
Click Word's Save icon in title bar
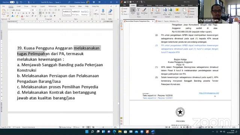pos(17,2)
